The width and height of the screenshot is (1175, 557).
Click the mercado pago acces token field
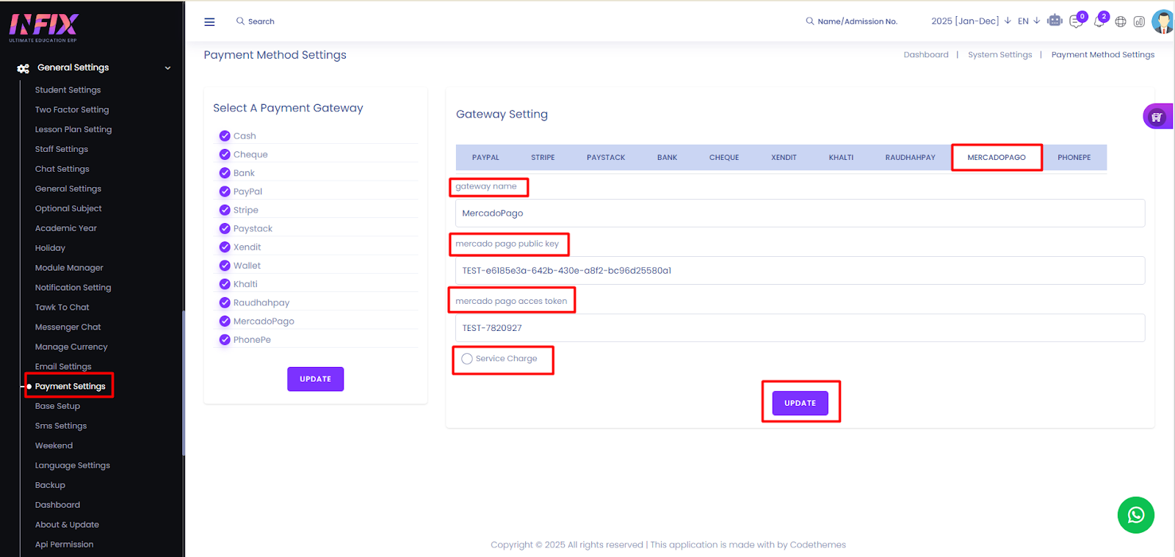(x=800, y=328)
